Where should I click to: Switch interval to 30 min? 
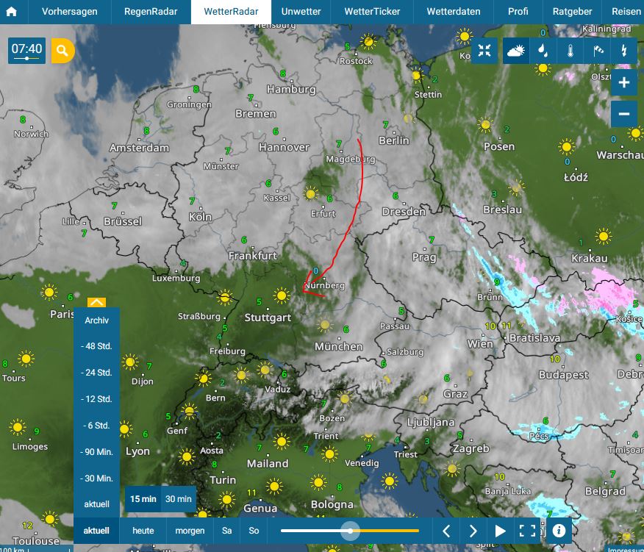[179, 499]
